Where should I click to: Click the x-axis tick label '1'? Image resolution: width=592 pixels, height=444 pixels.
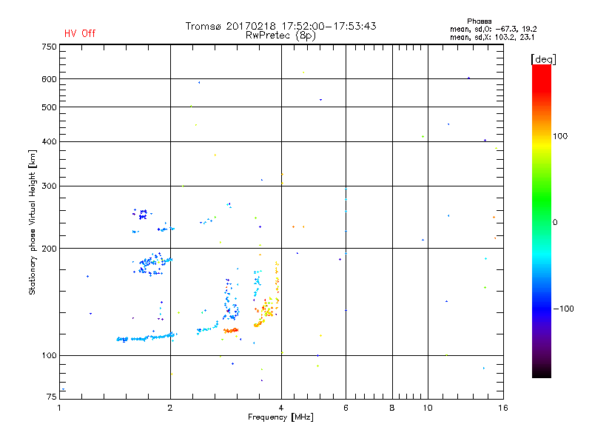(59, 408)
